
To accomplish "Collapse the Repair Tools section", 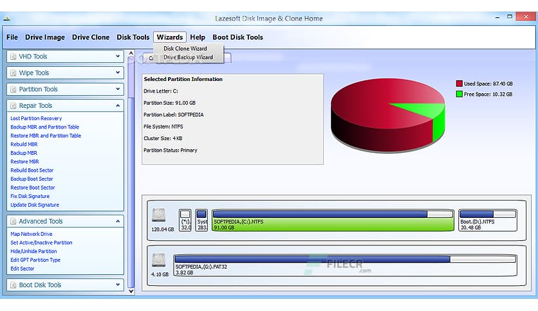I will (x=118, y=105).
